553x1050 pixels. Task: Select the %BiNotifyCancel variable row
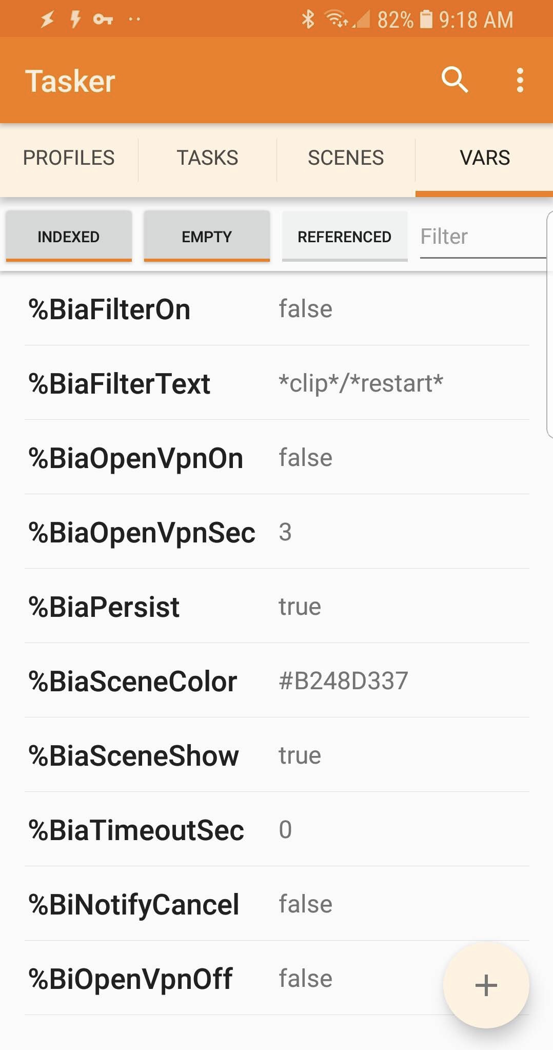(x=277, y=904)
